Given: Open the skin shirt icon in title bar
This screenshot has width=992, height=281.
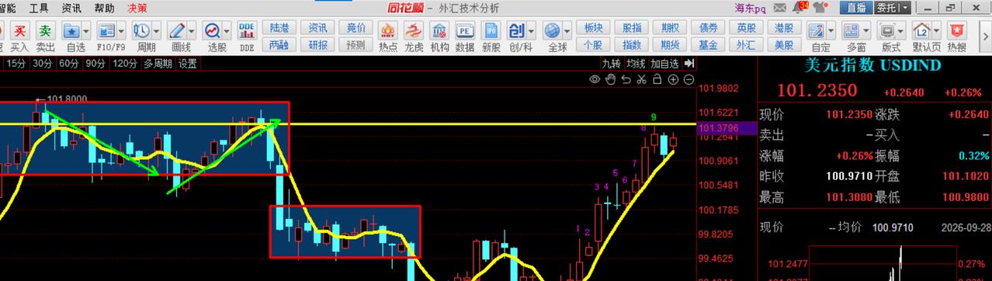Looking at the screenshot, I should tap(820, 8).
